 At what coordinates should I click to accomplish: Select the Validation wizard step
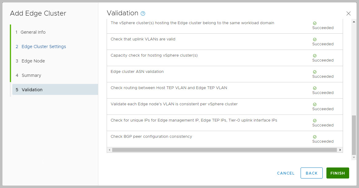coord(32,90)
